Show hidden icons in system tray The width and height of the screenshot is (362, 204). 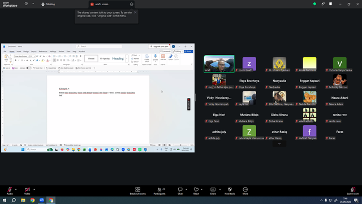[321, 200]
